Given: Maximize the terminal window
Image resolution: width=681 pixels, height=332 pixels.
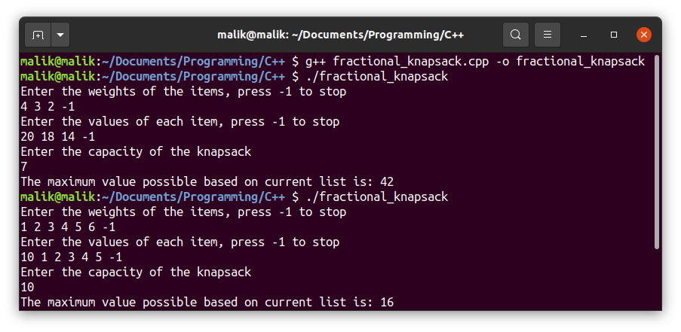Looking at the screenshot, I should coord(614,35).
